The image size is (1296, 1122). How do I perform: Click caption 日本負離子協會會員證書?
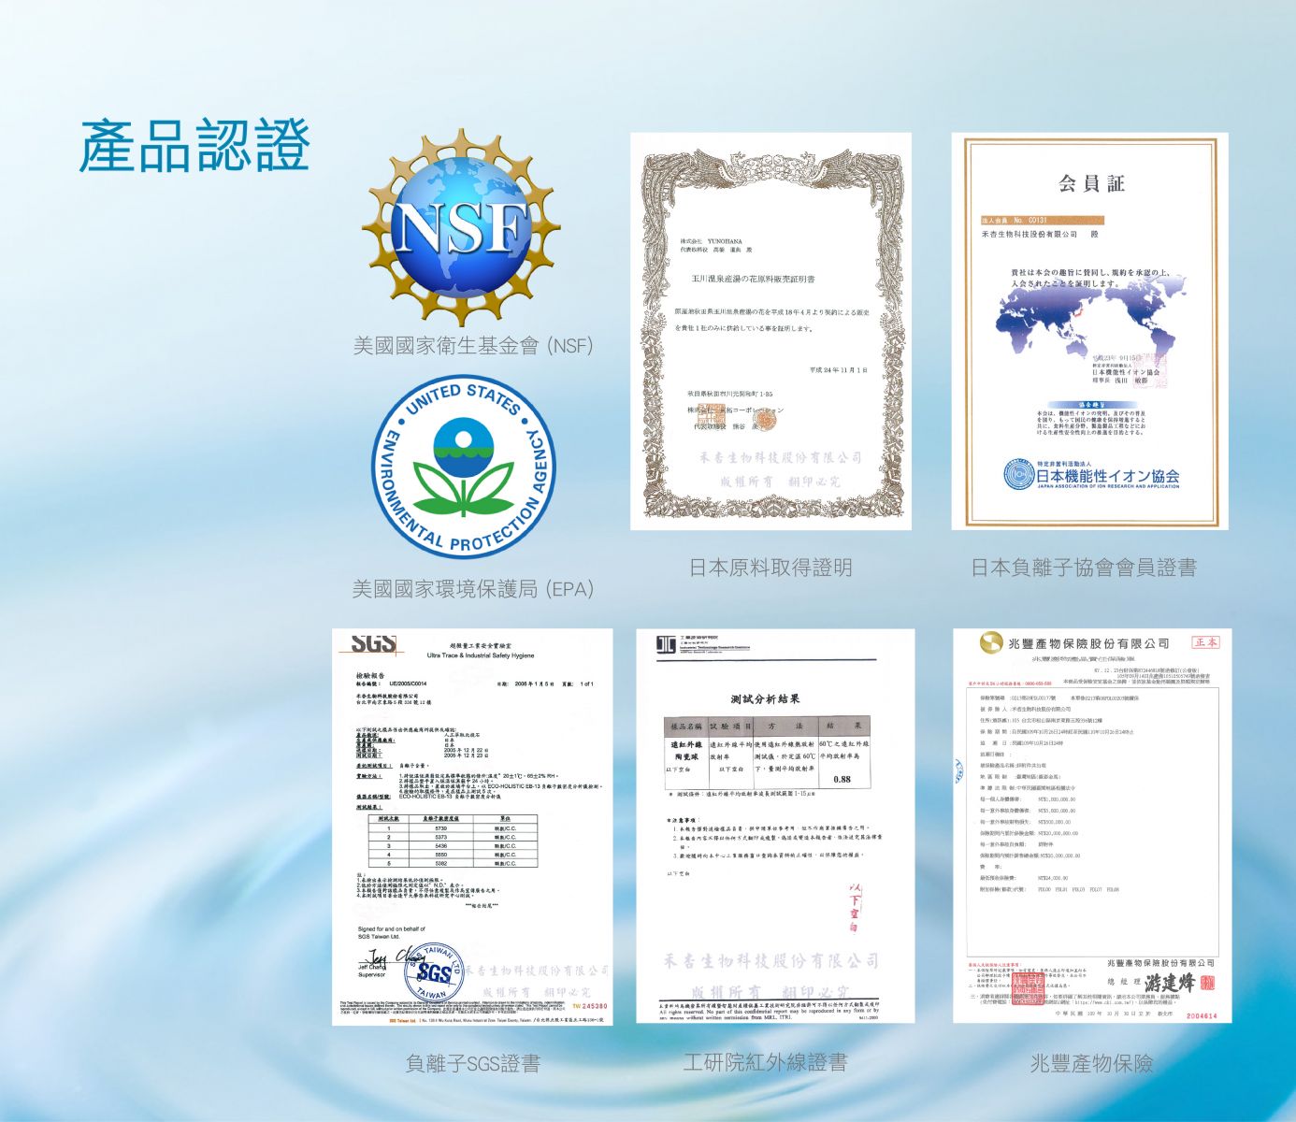click(x=1084, y=568)
